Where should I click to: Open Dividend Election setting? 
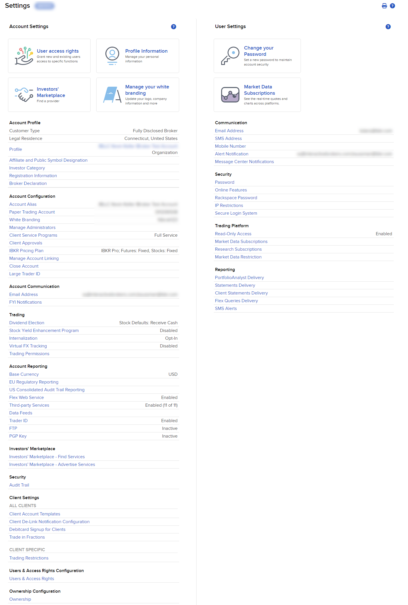pyautogui.click(x=27, y=323)
